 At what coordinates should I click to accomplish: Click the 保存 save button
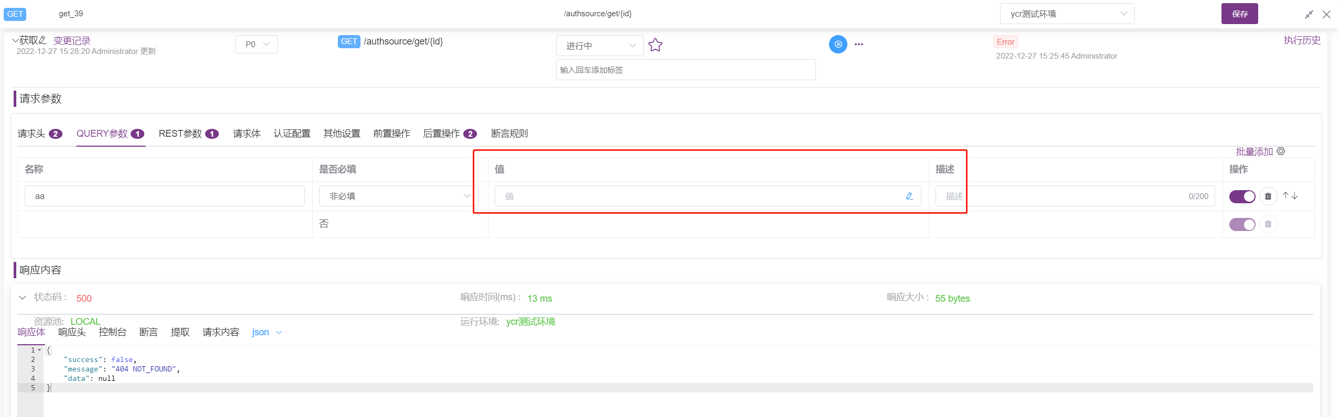pyautogui.click(x=1239, y=14)
